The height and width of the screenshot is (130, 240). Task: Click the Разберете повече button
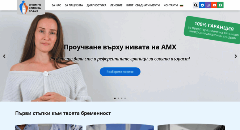120,72
